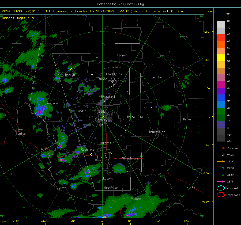The image size is (241, 225).
Task: Click the ThreeHills town label
Action: [x=135, y=117]
